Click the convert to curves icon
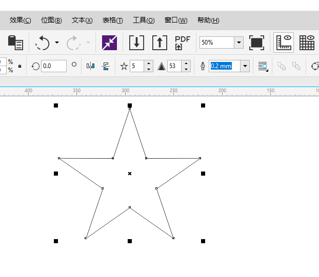Viewport: 319px width, 277px height. pyautogui.click(x=315, y=66)
